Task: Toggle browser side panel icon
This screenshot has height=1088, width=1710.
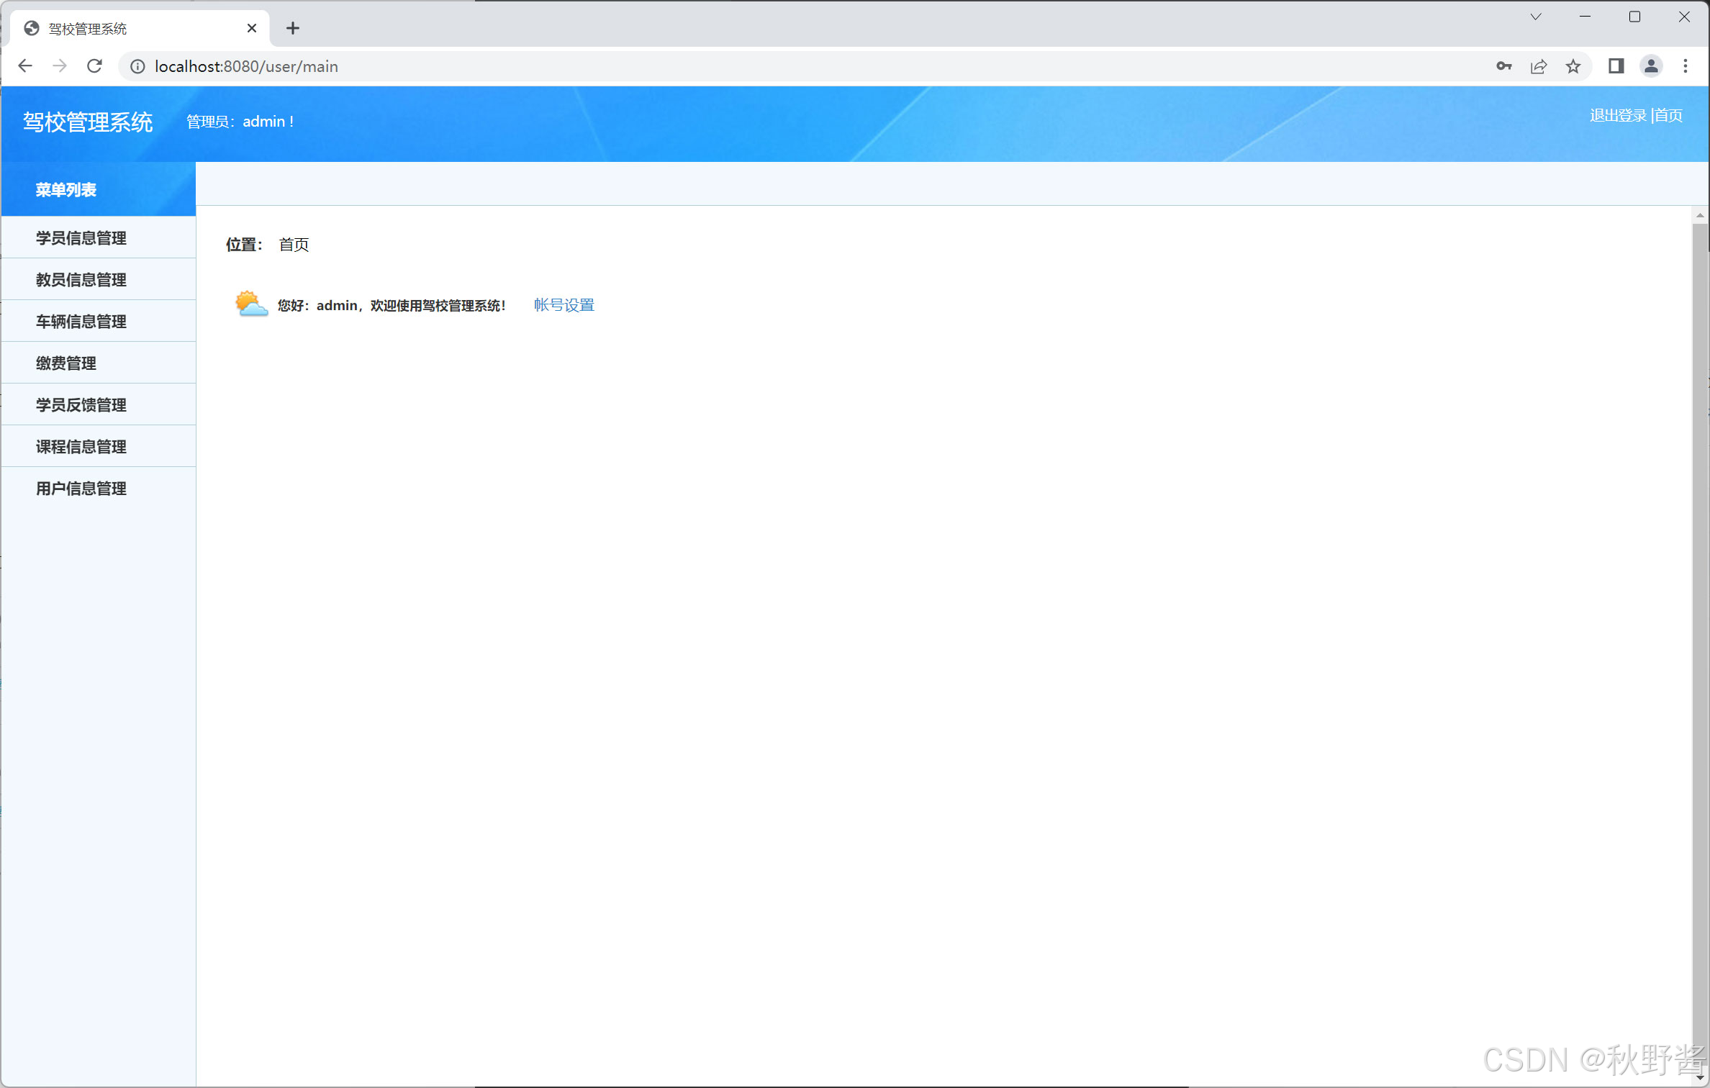Action: (x=1616, y=66)
